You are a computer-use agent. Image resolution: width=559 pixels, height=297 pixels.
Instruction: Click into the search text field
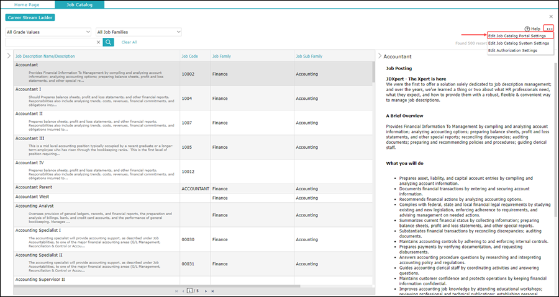tap(51, 42)
